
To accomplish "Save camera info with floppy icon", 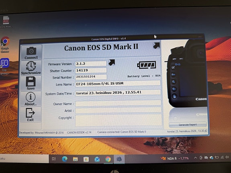I will pyautogui.click(x=31, y=83).
